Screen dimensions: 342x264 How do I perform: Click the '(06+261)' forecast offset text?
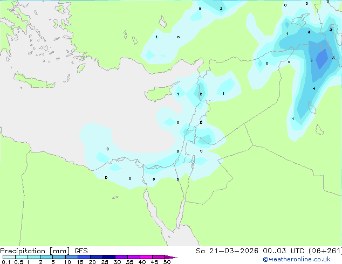coord(325,251)
